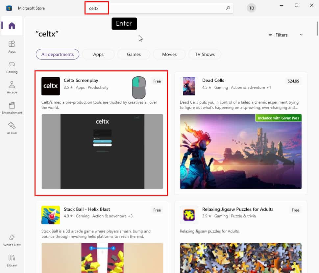Open AI Hub in sidebar
The width and height of the screenshot is (319, 273).
click(12, 128)
